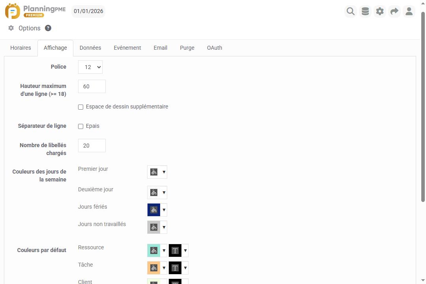
Task: Open the user profile icon
Action: (409, 11)
